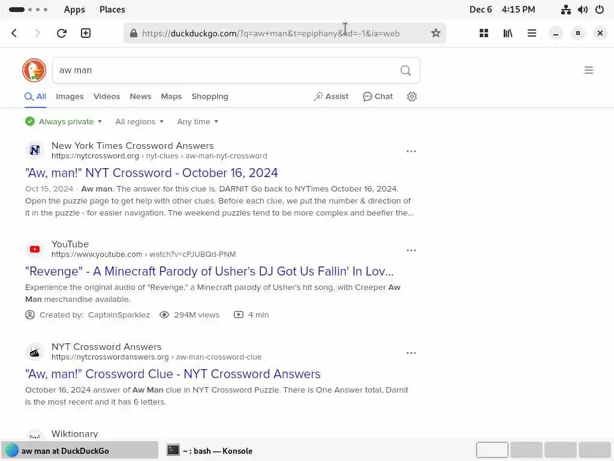The height and width of the screenshot is (461, 614).
Task: Switch to the Shopping tab
Action: coord(209,97)
